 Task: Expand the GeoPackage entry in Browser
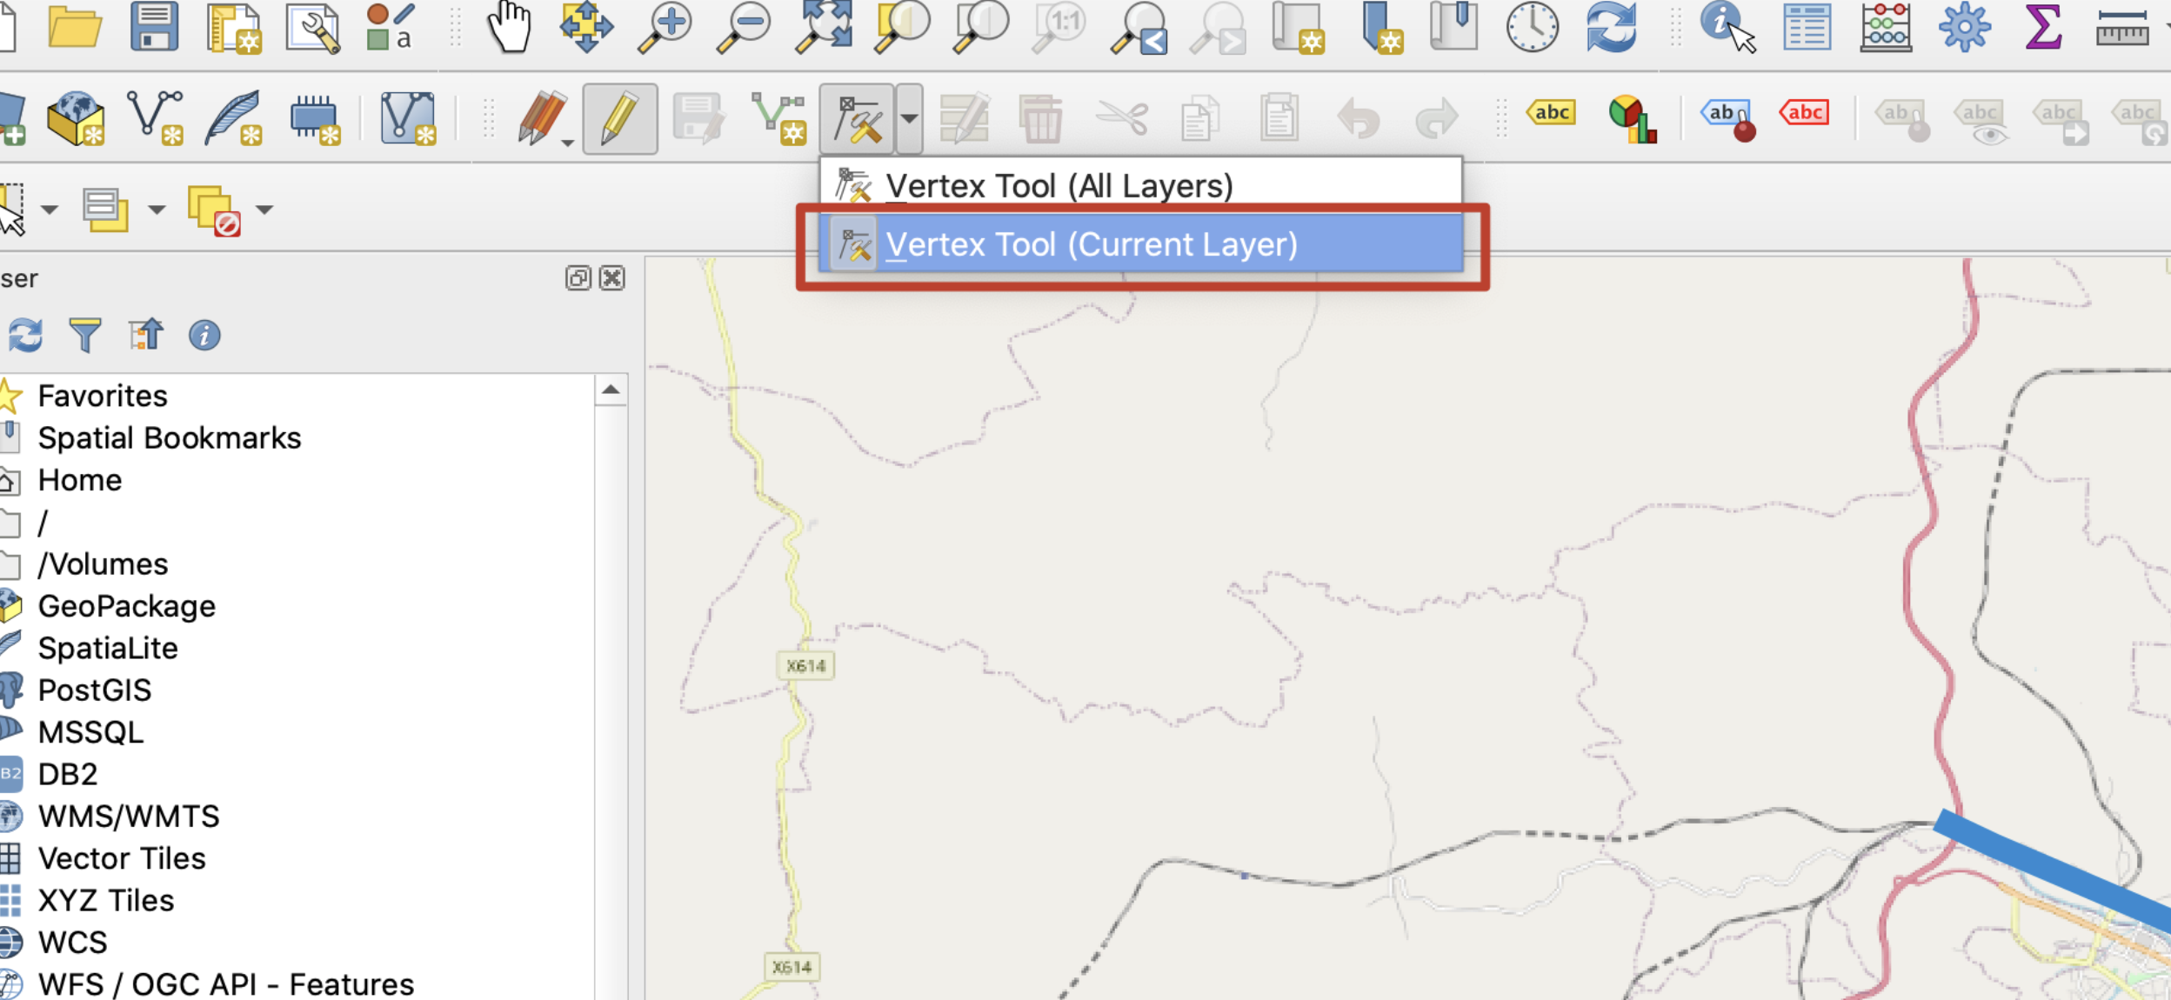(126, 606)
